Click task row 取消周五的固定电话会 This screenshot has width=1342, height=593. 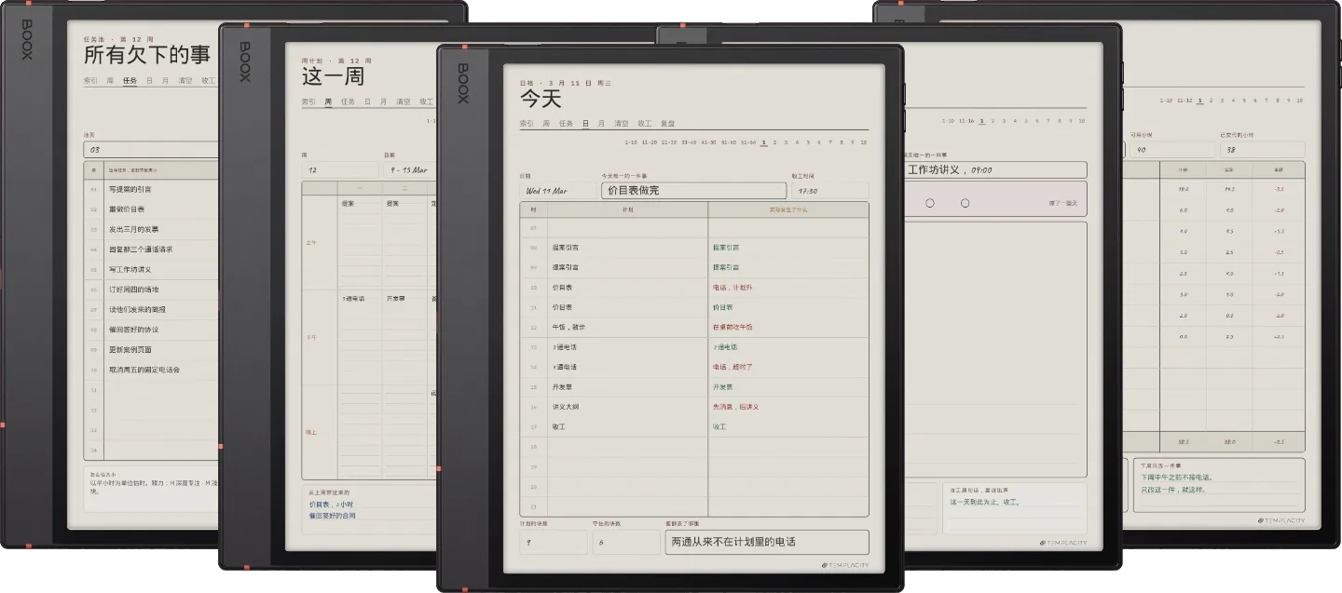point(150,370)
